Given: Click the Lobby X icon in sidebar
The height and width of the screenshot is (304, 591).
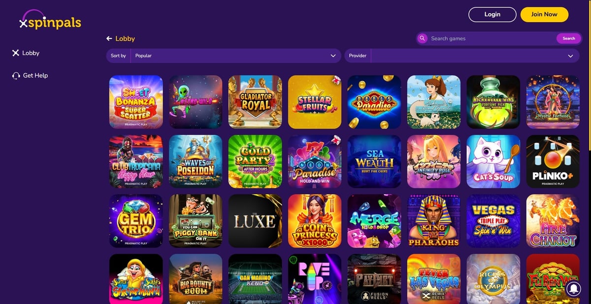Looking at the screenshot, I should click(16, 53).
